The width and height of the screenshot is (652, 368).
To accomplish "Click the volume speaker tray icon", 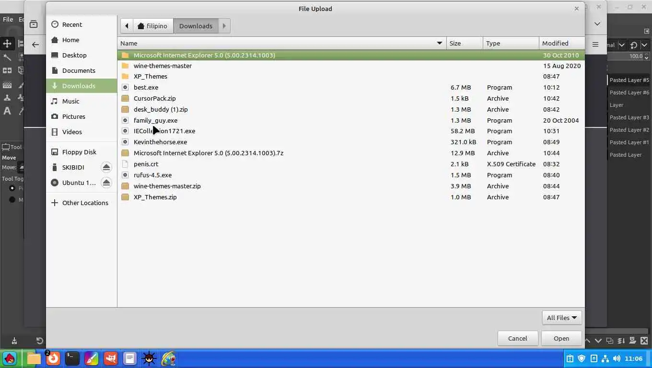I will click(617, 358).
